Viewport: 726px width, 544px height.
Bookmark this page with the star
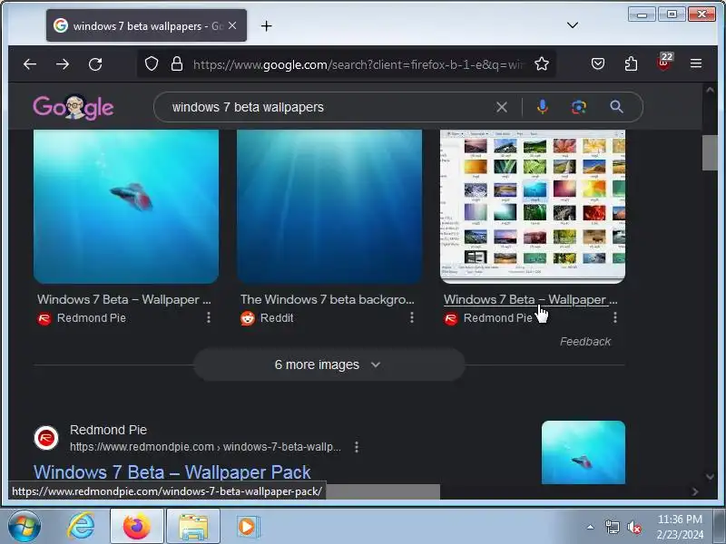coord(542,63)
